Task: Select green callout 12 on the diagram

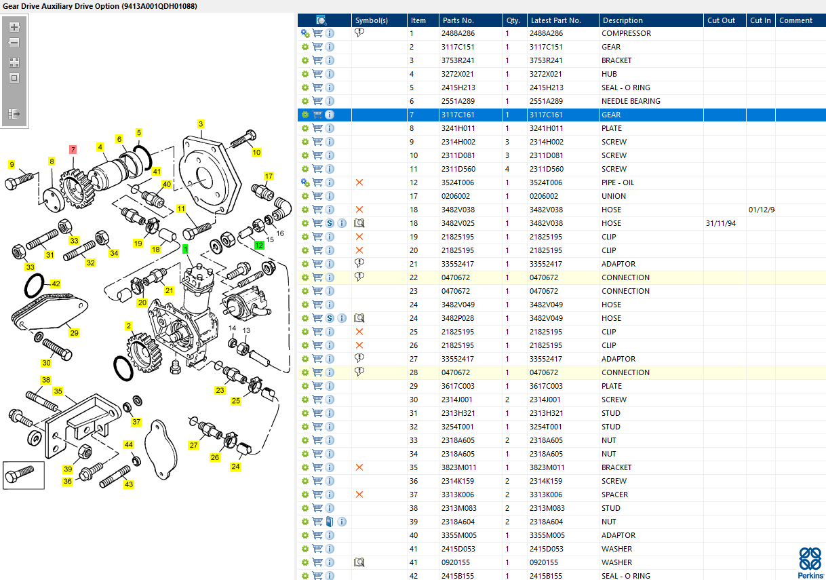Action: 259,245
